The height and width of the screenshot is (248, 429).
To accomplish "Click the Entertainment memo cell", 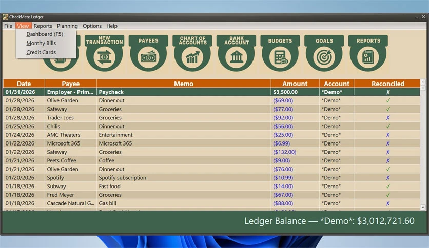I will coord(184,135).
